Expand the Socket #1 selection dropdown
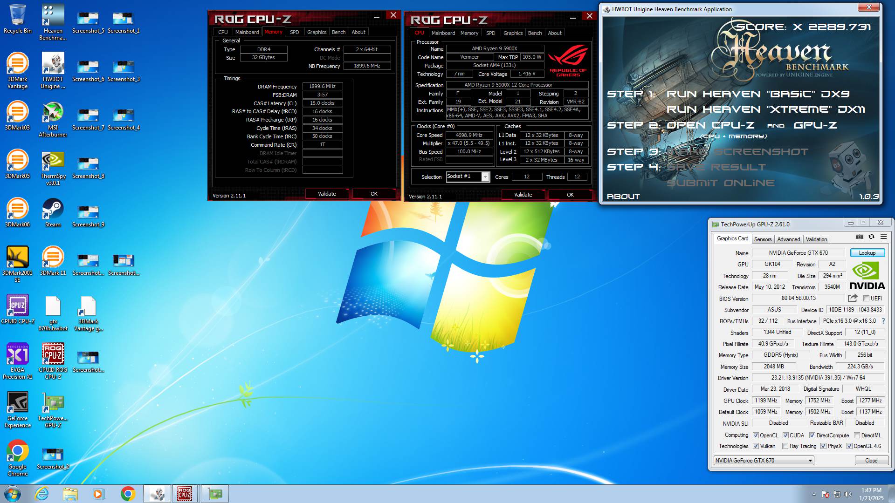The height and width of the screenshot is (503, 895). (x=485, y=177)
